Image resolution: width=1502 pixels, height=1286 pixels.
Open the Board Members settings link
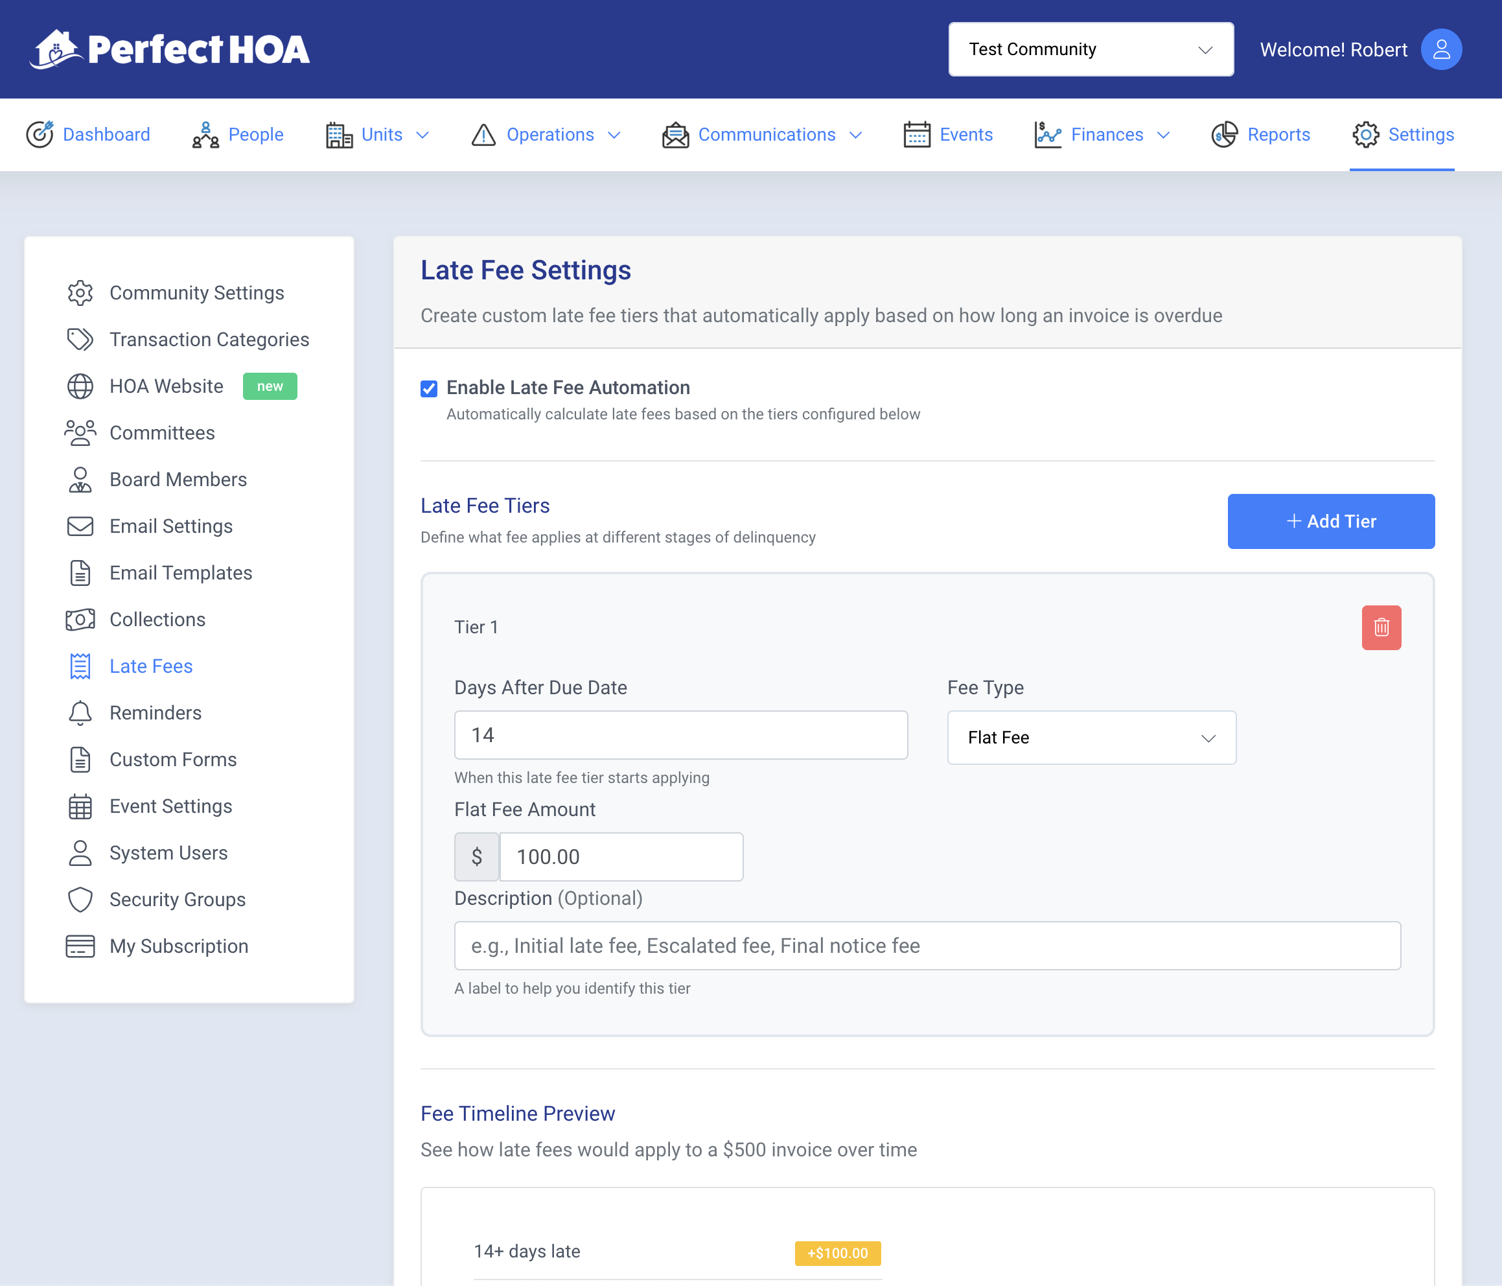click(178, 480)
